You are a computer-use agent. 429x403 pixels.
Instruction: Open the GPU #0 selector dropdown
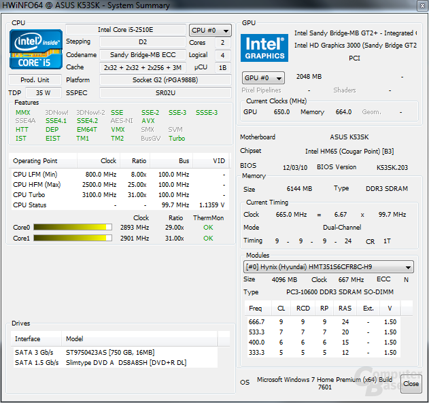click(x=263, y=78)
